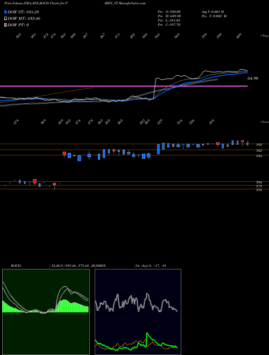Click the MACD (12,26,9) parameter values
The height and width of the screenshot is (355, 269).
pos(74,266)
